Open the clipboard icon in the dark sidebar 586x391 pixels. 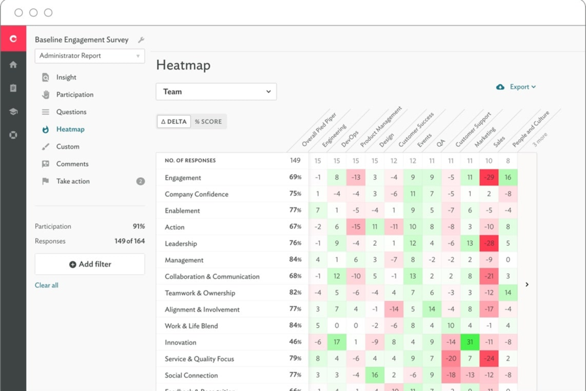(x=13, y=87)
